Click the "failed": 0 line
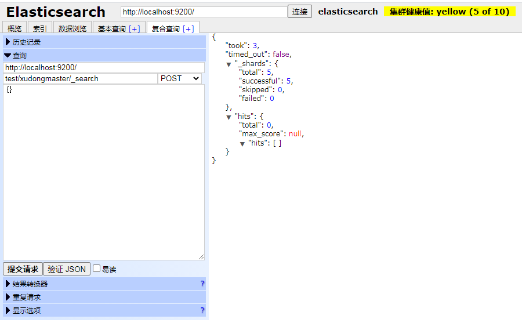 click(256, 98)
